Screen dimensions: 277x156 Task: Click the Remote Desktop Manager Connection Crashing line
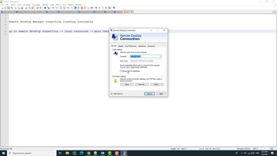pos(51,22)
